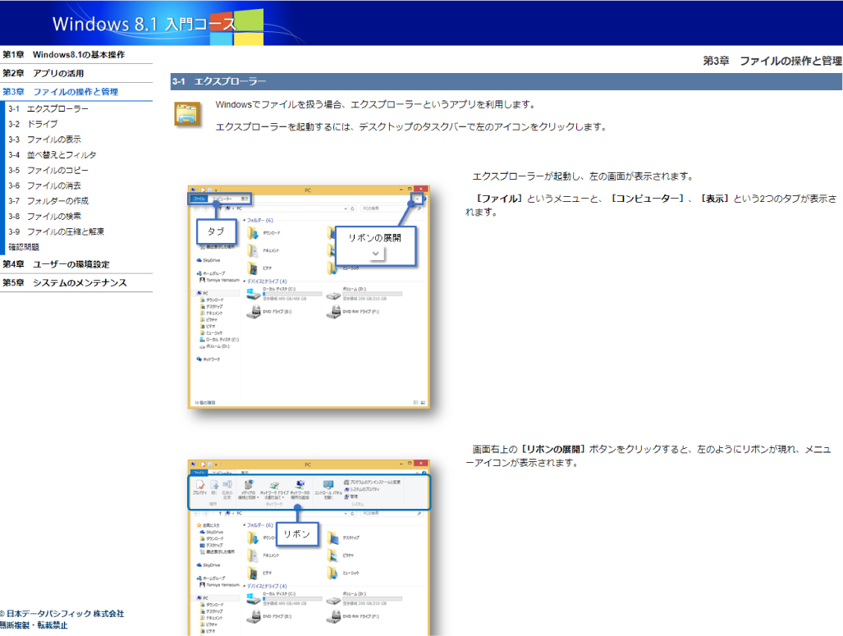This screenshot has width=843, height=636.
Task: Click the bold ［コンピューター］ term in the description
Action: click(x=648, y=199)
